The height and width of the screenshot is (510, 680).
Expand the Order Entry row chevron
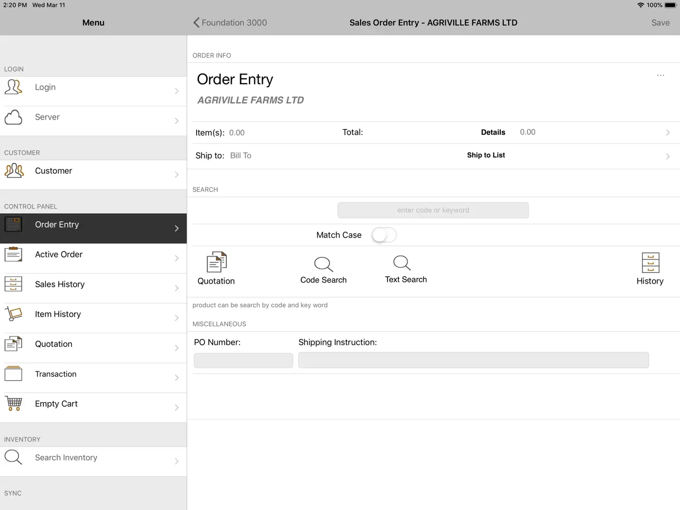tap(177, 229)
